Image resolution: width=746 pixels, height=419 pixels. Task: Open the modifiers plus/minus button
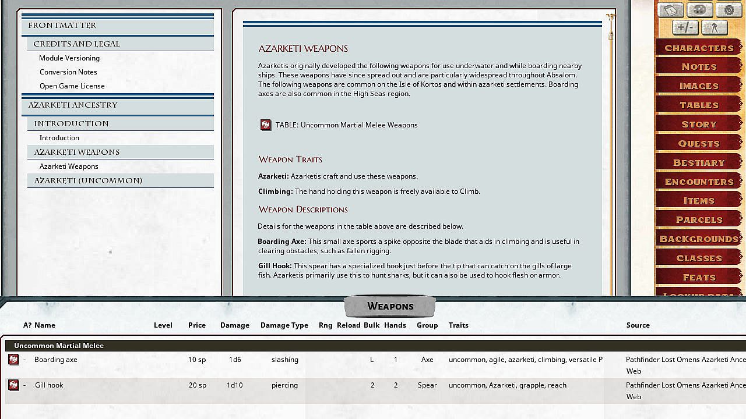685,27
